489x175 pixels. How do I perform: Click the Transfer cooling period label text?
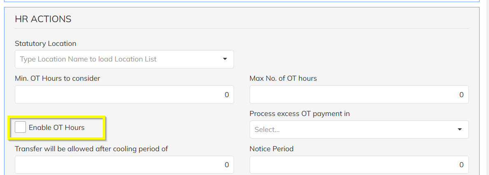pos(91,149)
